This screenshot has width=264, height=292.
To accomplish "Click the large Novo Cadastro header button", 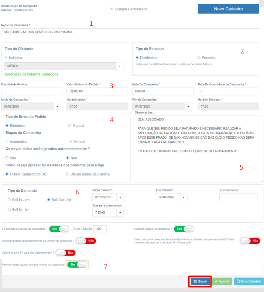I will point(228,9).
